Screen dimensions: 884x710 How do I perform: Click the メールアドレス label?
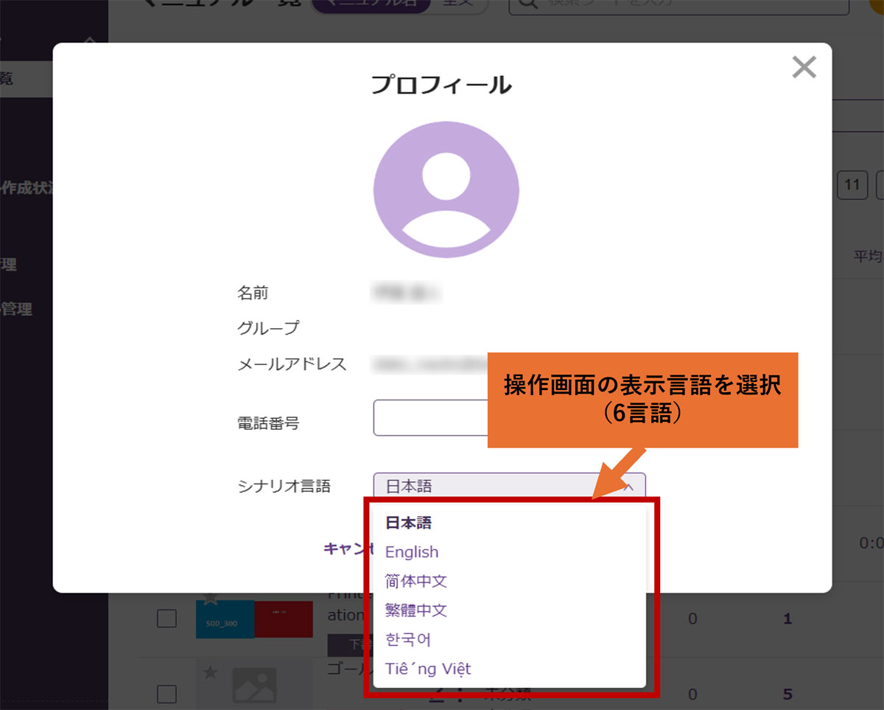292,363
